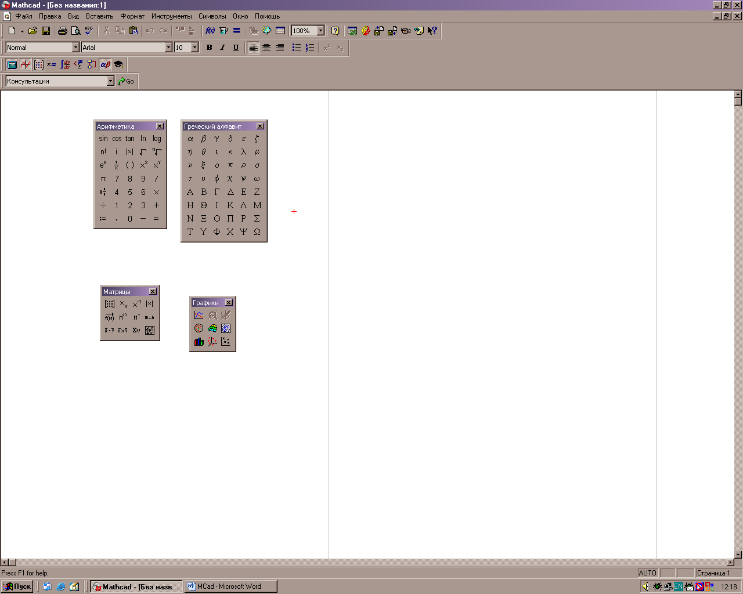This screenshot has width=743, height=594.
Task: Open Print Preview
Action: click(75, 31)
